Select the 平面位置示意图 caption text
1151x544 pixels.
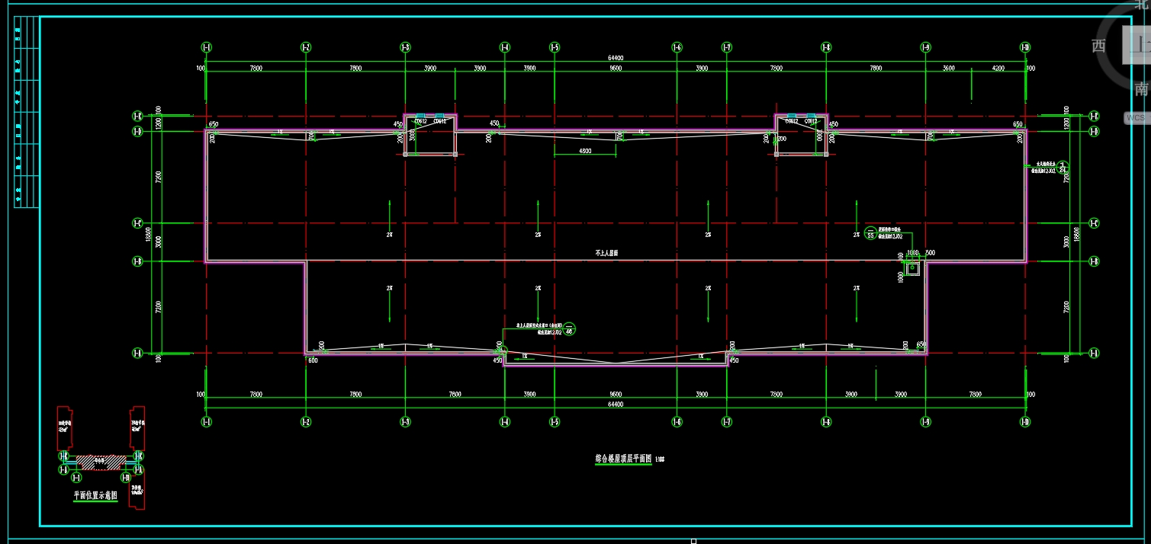pyautogui.click(x=95, y=495)
